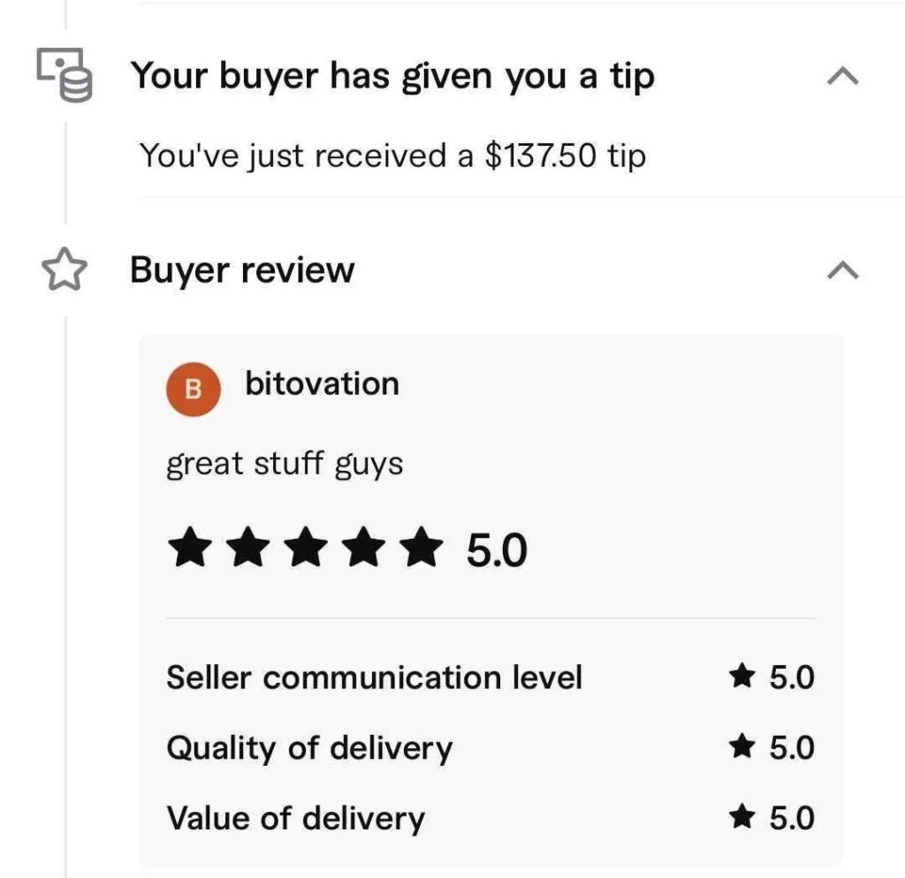Click bitovation's orange avatar icon

point(193,389)
